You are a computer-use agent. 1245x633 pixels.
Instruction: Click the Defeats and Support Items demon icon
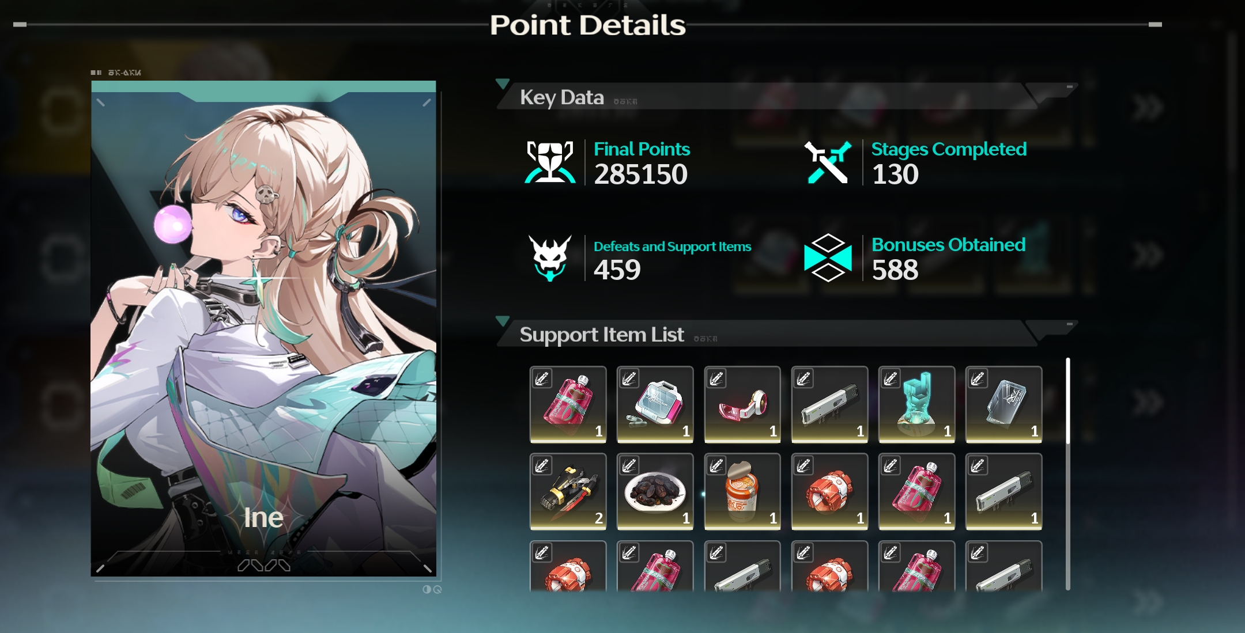(550, 258)
